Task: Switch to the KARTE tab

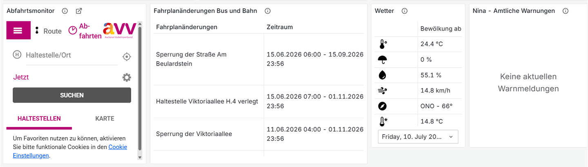Action: [x=105, y=119]
